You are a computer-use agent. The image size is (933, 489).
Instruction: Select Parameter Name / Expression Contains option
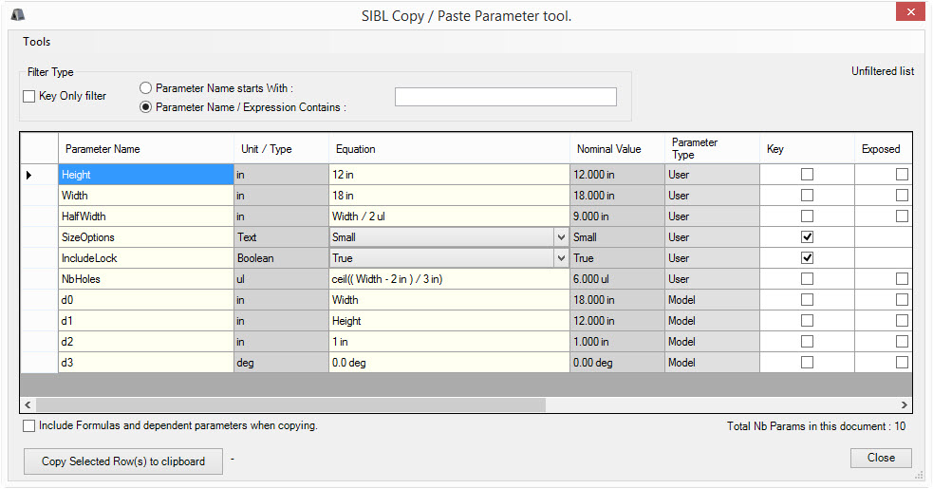pos(146,107)
